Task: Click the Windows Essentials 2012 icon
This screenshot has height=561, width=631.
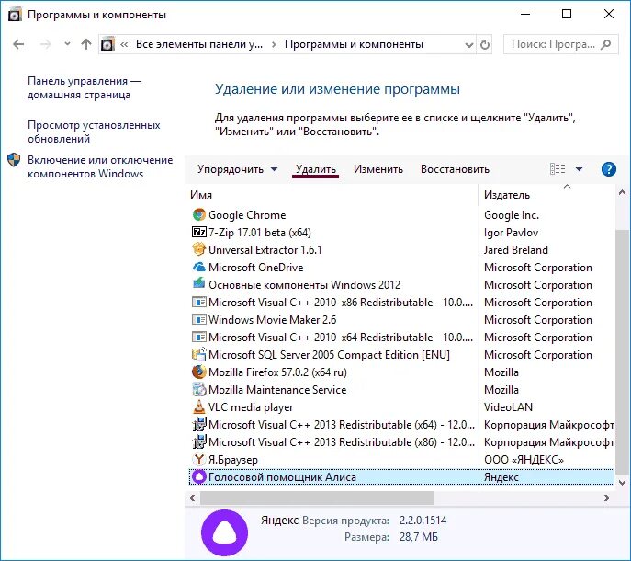Action: click(x=198, y=284)
